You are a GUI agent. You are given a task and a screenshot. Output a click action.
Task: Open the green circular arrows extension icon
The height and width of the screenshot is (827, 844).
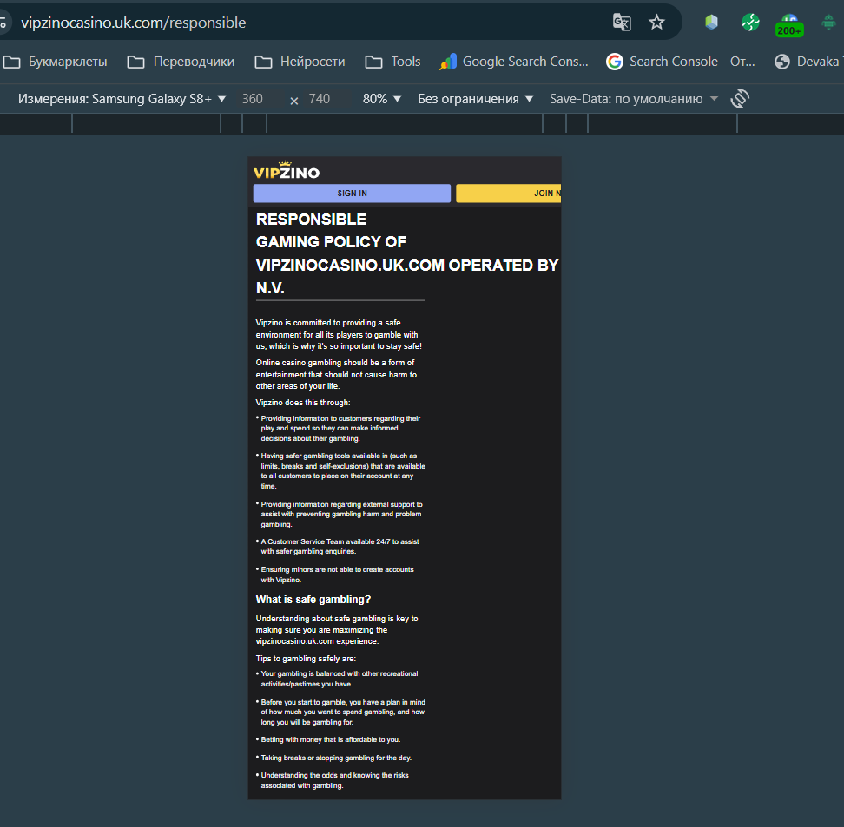tap(750, 22)
